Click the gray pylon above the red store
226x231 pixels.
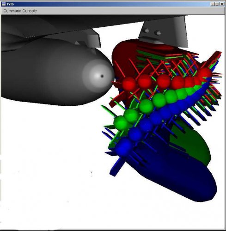[x=163, y=31]
